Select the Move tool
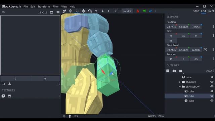Viewport: 215px width, 121px height. pos(64,11)
